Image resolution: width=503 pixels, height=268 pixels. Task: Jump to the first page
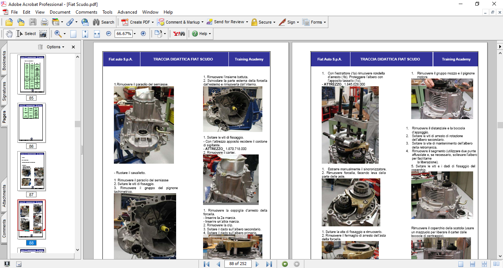[x=207, y=264]
